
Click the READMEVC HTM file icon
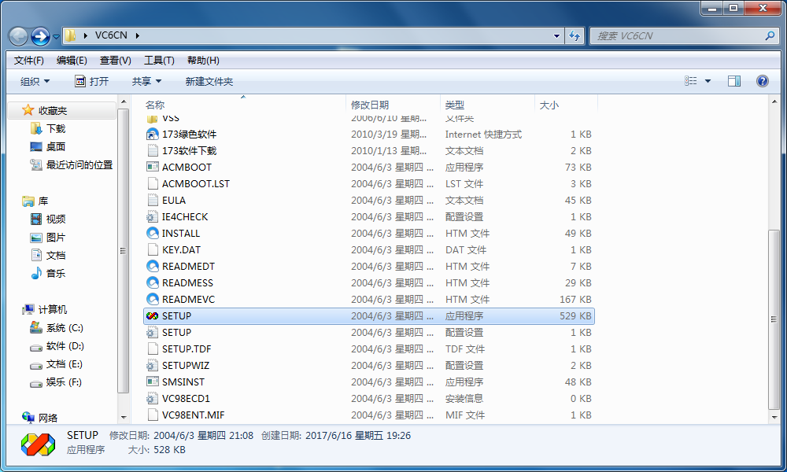[152, 300]
